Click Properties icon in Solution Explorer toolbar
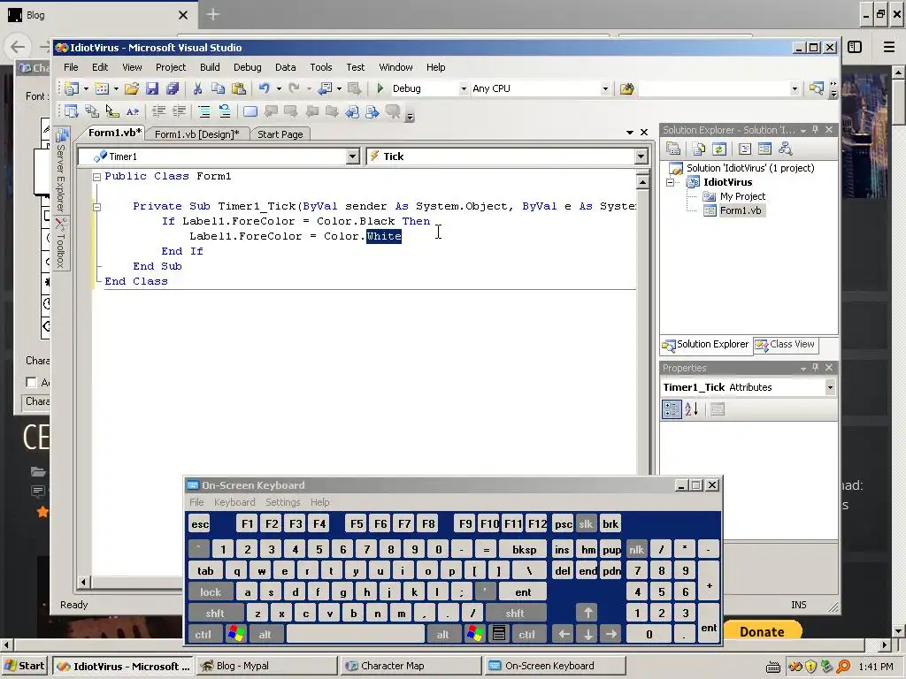Image resolution: width=906 pixels, height=679 pixels. click(x=673, y=149)
